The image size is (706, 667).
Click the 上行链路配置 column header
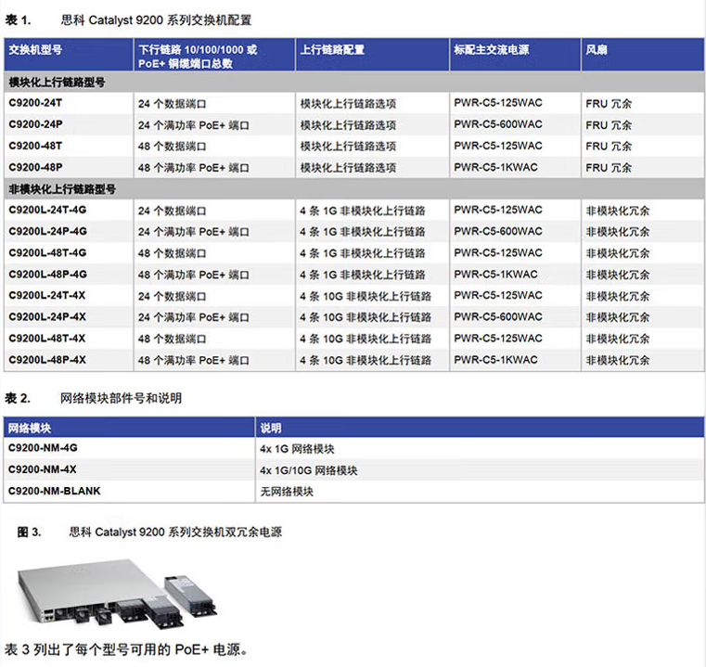pos(331,50)
